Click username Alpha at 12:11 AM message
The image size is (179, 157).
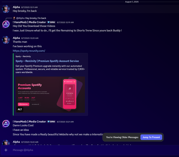16,7
